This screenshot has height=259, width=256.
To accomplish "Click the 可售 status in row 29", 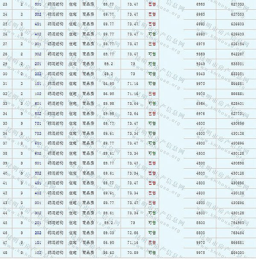I will pos(151,64).
